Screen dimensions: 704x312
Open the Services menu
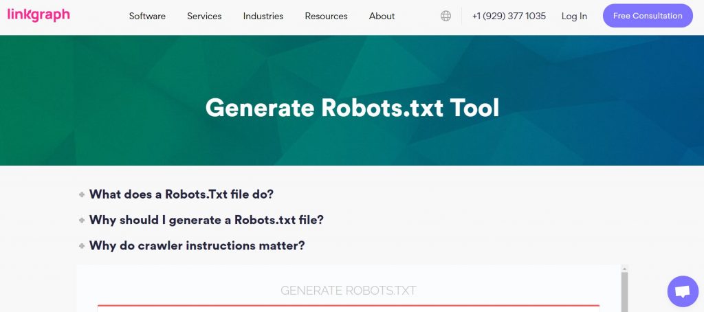[x=204, y=16]
